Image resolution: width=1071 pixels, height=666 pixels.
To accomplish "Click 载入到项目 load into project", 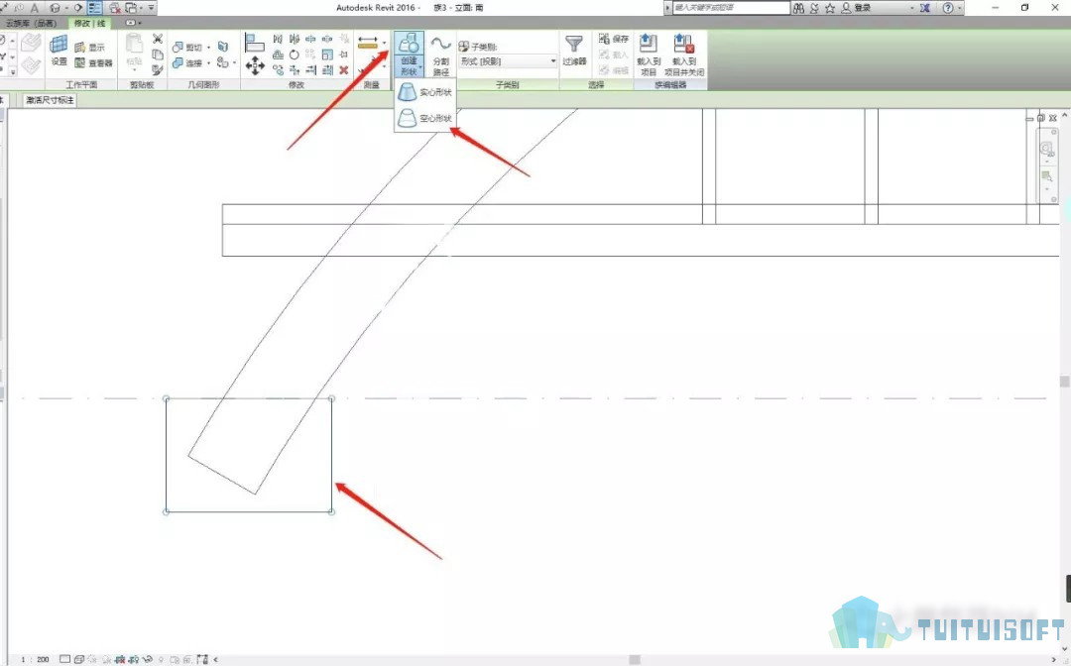I will click(649, 54).
